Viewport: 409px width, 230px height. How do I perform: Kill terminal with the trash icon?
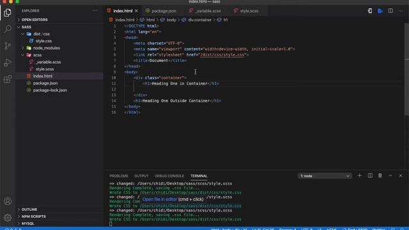(x=380, y=176)
